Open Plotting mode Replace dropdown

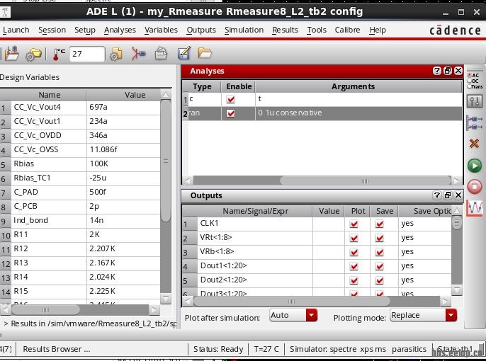click(x=423, y=315)
